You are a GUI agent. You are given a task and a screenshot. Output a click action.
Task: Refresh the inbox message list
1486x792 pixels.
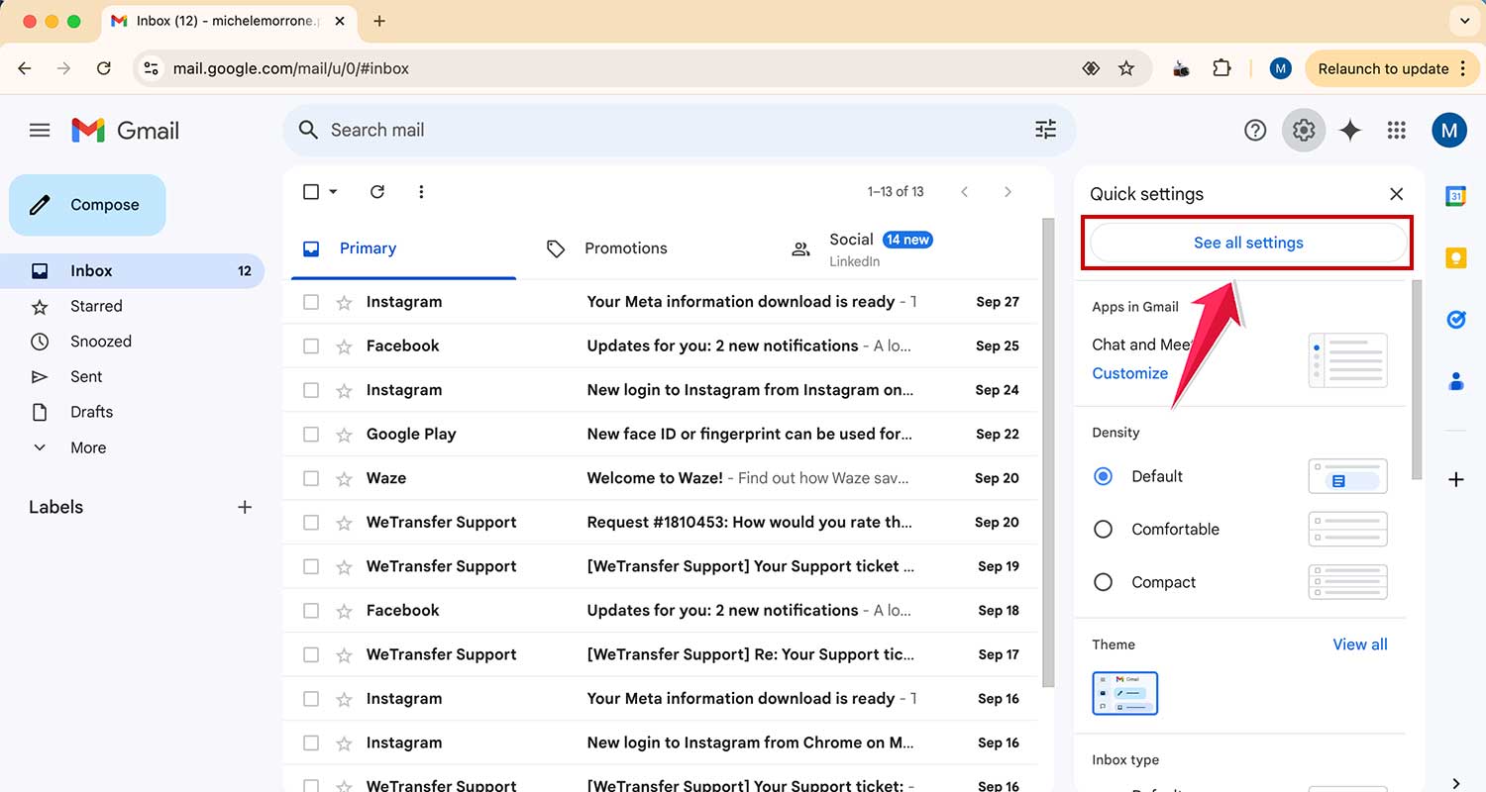point(376,192)
